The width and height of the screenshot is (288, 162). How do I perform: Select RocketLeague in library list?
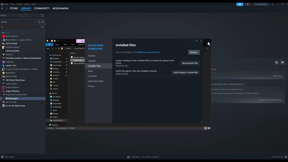[22, 98]
